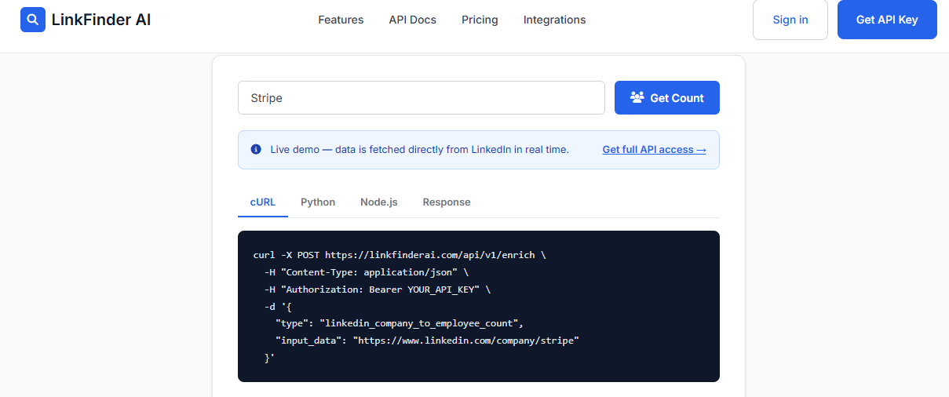Click the curl -X POST command line
The image size is (949, 397).
click(x=400, y=255)
